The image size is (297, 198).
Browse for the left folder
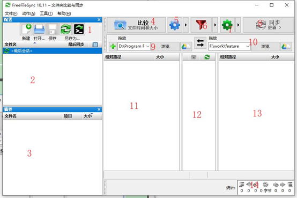point(165,47)
